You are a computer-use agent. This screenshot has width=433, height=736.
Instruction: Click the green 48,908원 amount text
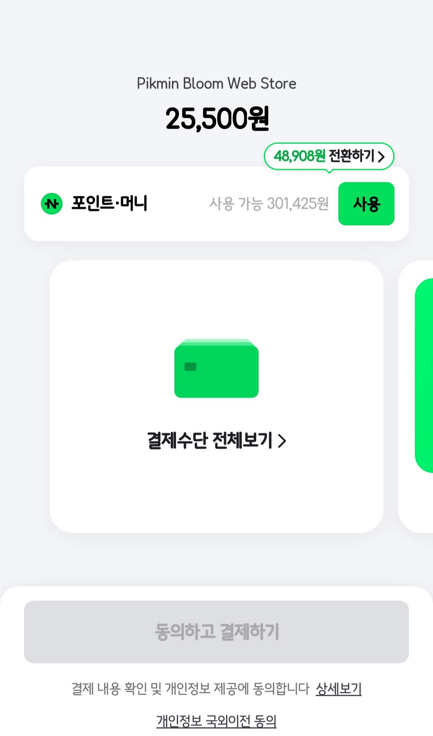pos(299,156)
